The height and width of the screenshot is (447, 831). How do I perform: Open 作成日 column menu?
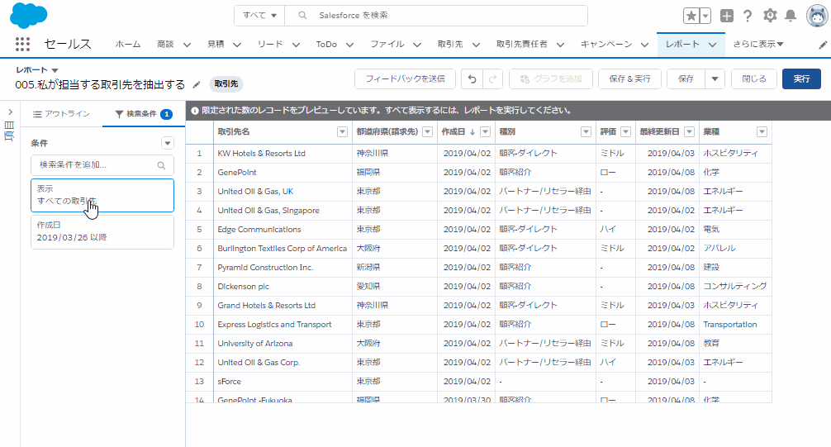coord(485,132)
